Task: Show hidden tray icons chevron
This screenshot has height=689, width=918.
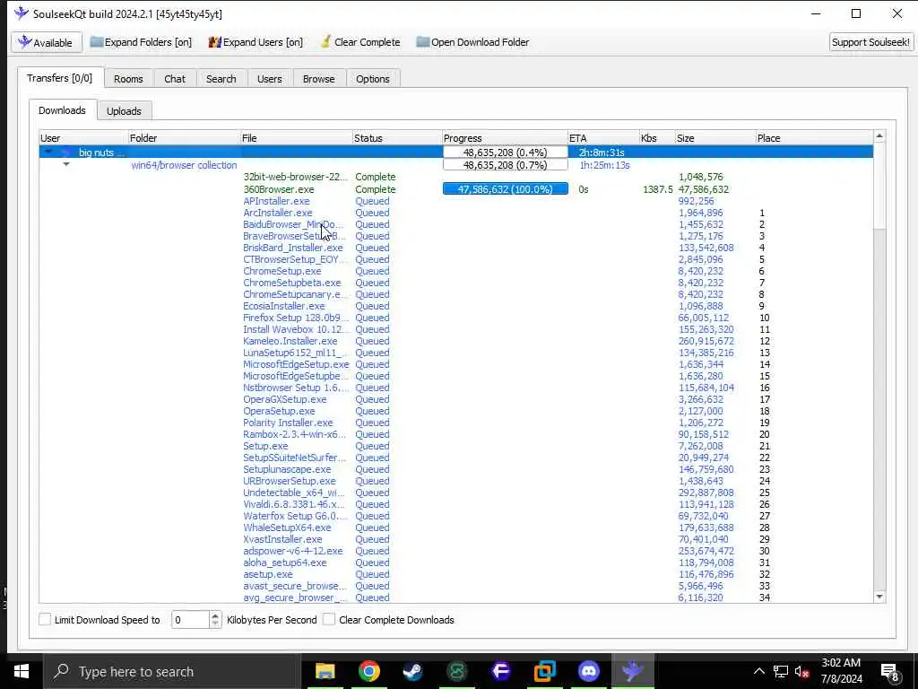Action: point(758,672)
